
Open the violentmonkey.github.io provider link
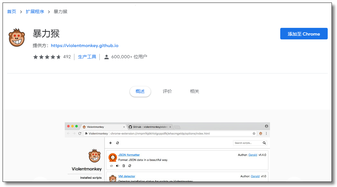(x=85, y=45)
